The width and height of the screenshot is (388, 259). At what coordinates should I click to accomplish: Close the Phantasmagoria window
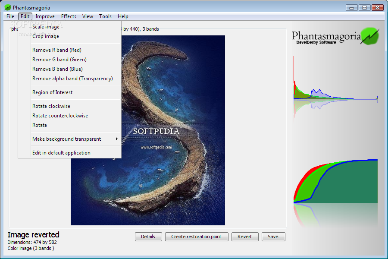click(378, 8)
